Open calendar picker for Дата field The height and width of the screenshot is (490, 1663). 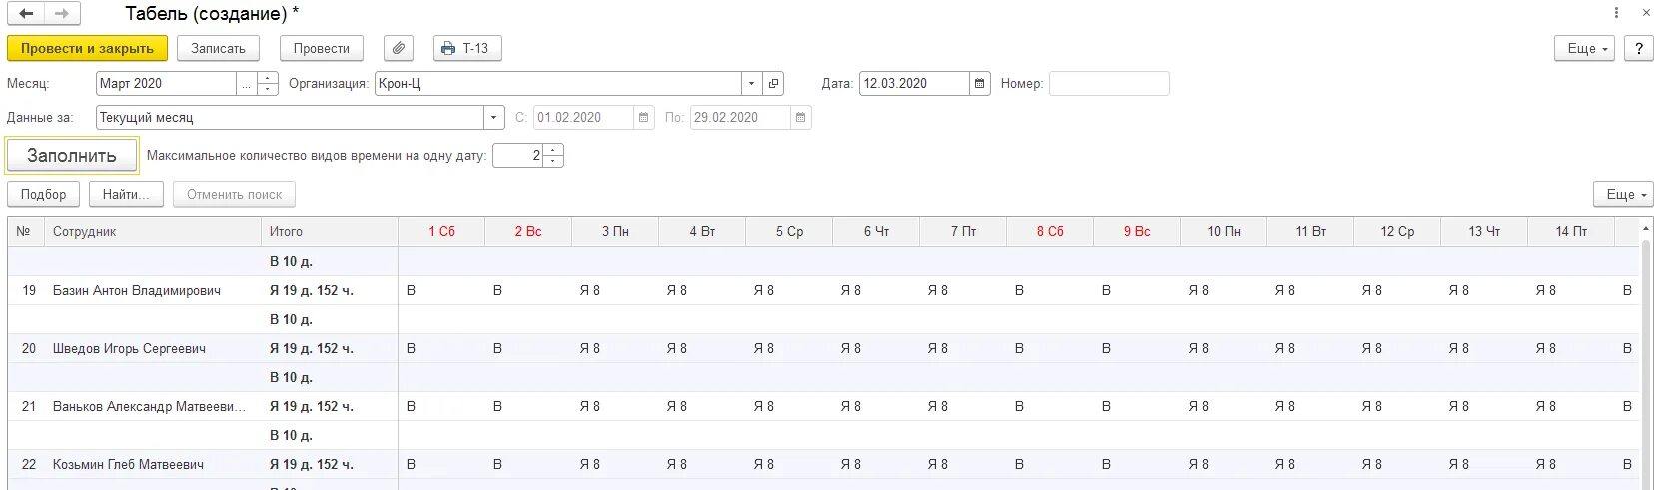click(x=979, y=84)
